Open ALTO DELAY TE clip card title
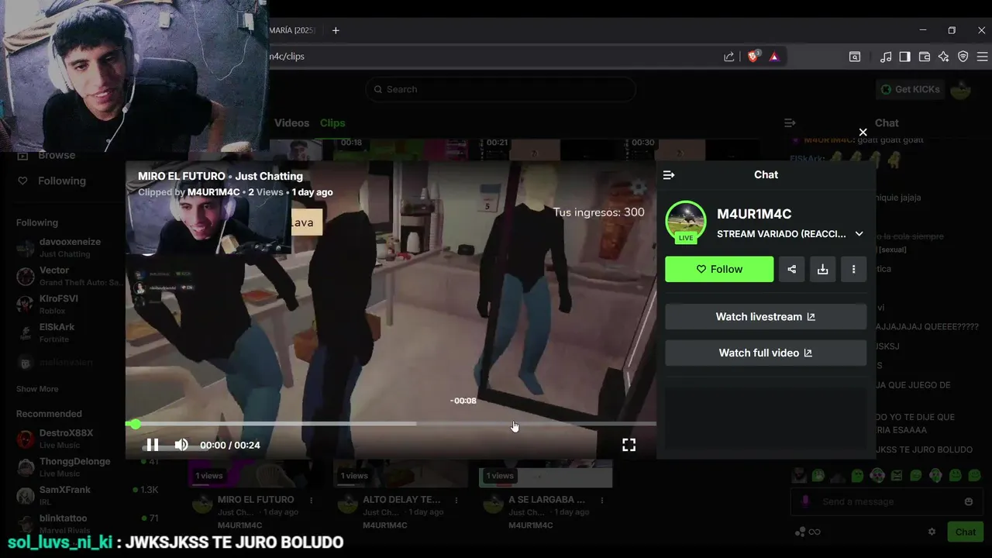 (x=401, y=500)
